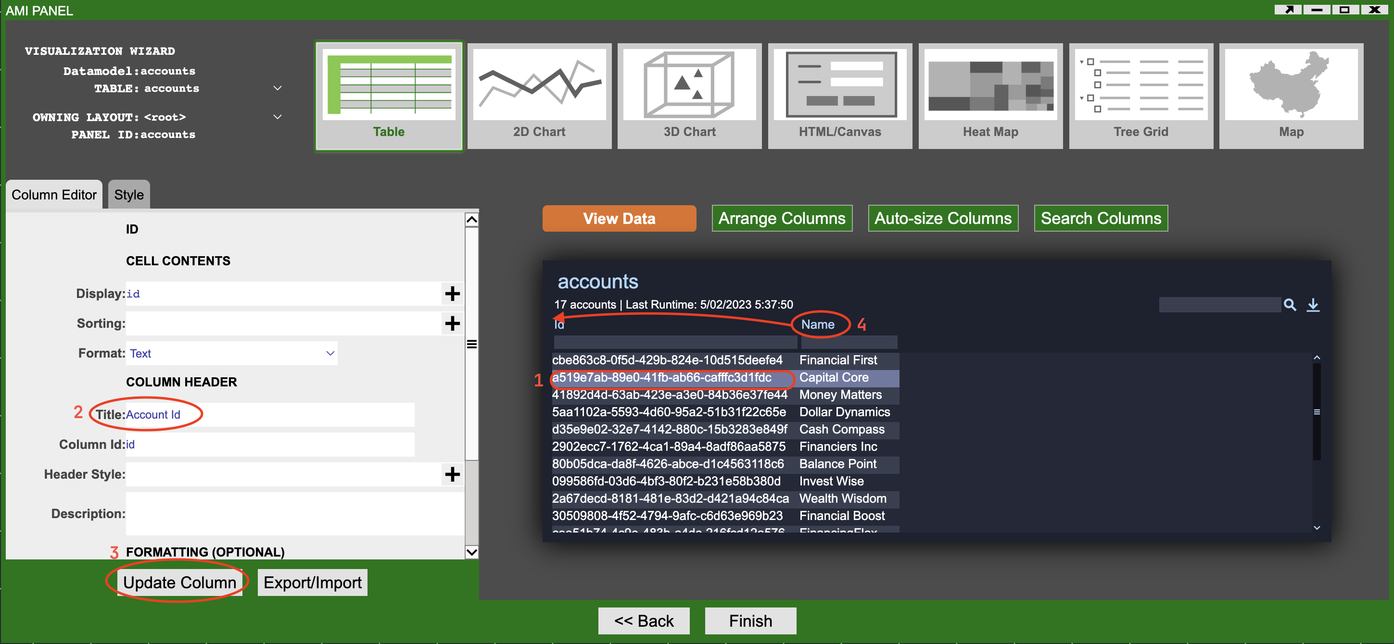Select the 2D Chart visualization icon
The height and width of the screenshot is (644, 1394).
tap(539, 95)
